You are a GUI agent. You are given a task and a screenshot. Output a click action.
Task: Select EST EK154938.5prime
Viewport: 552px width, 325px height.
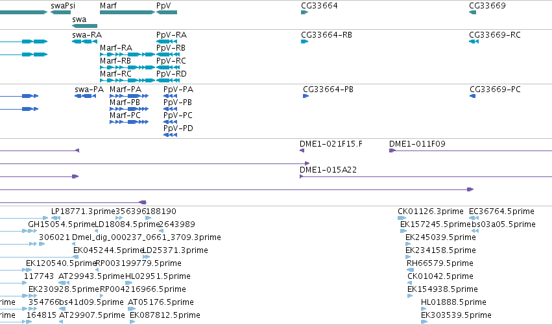point(410,296)
